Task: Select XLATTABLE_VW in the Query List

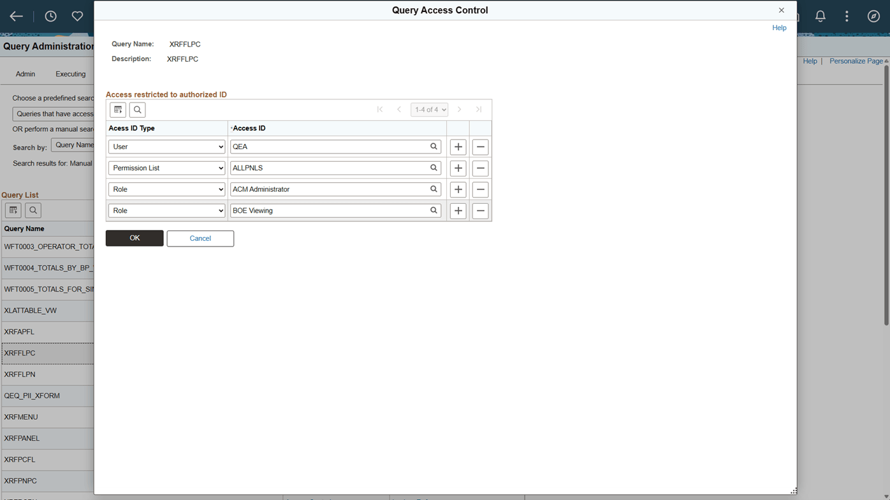Action: [31, 311]
